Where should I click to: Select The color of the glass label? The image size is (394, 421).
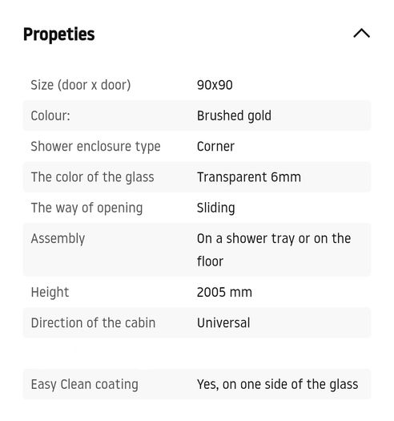click(93, 177)
